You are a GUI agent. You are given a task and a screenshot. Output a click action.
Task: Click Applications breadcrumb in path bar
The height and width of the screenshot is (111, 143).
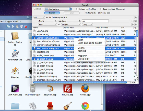[13, 22]
